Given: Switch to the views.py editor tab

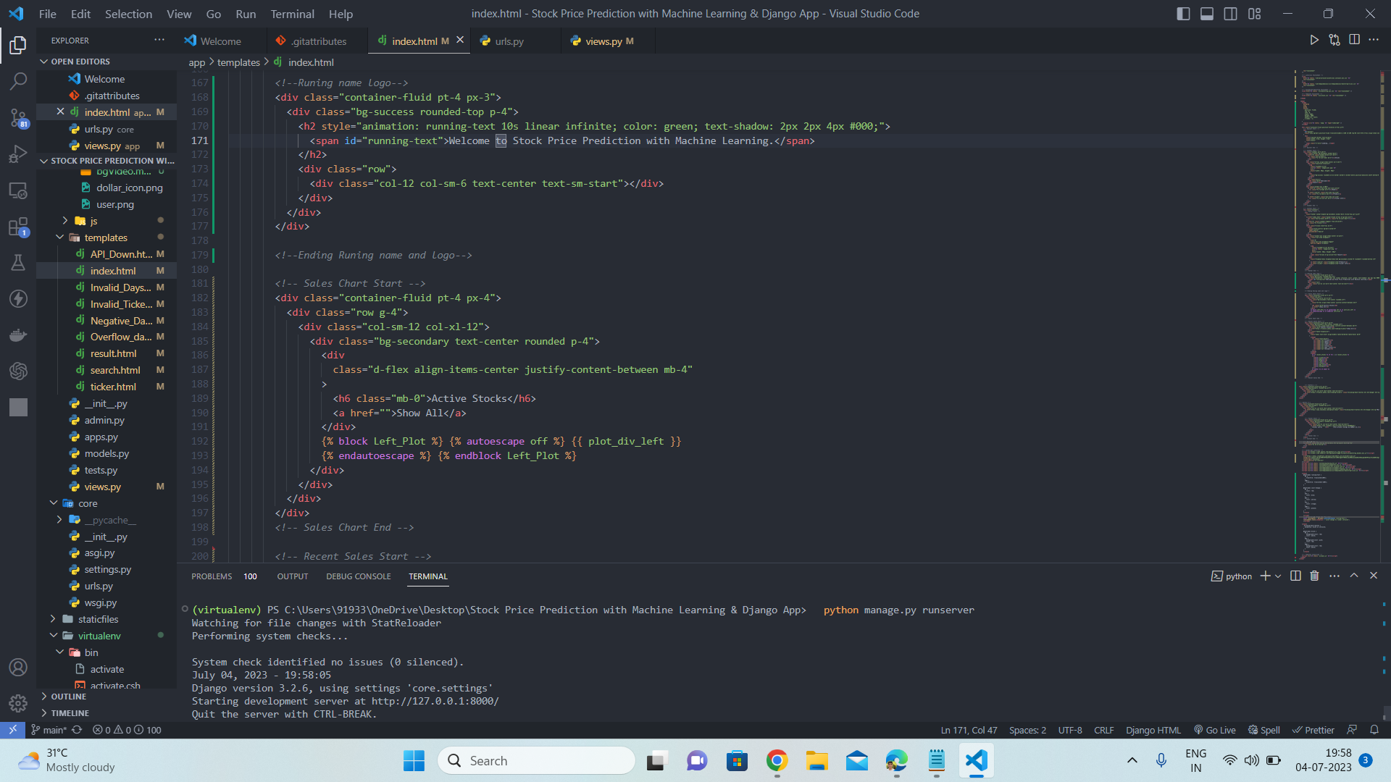Looking at the screenshot, I should coord(607,41).
